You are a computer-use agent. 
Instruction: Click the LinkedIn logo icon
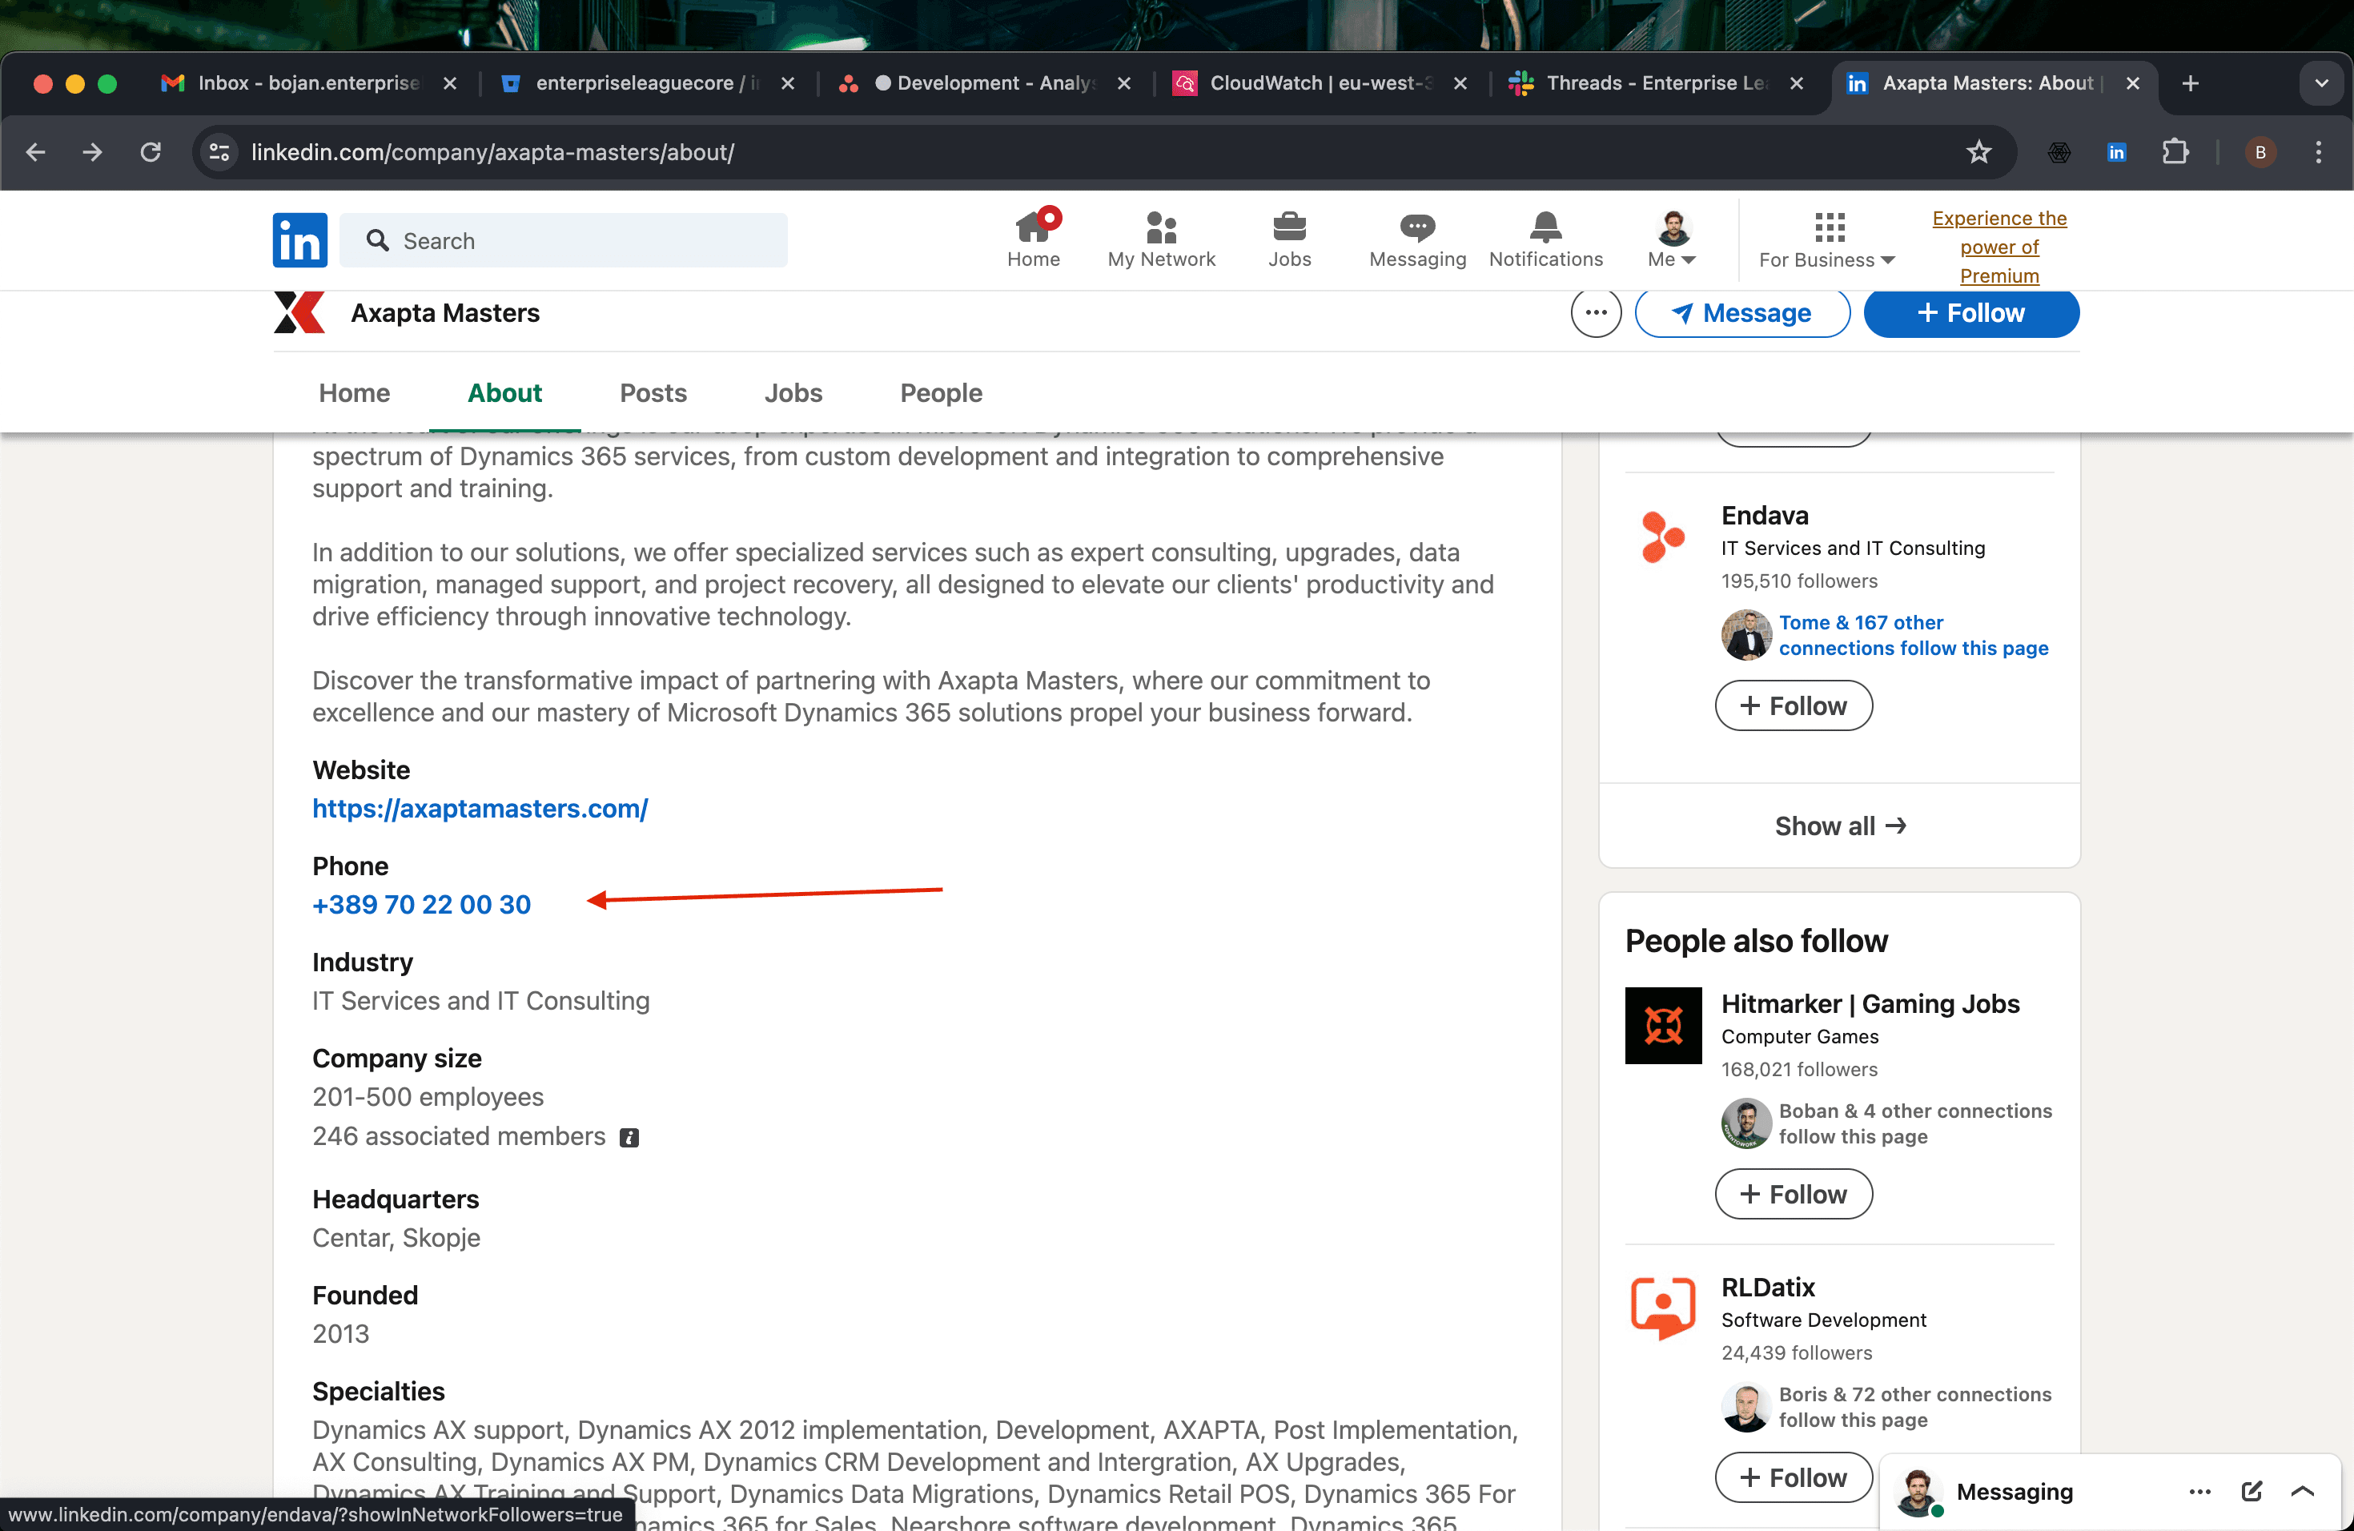299,240
